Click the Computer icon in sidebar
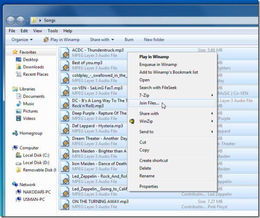Screen dimensions: 260x218 15,148
